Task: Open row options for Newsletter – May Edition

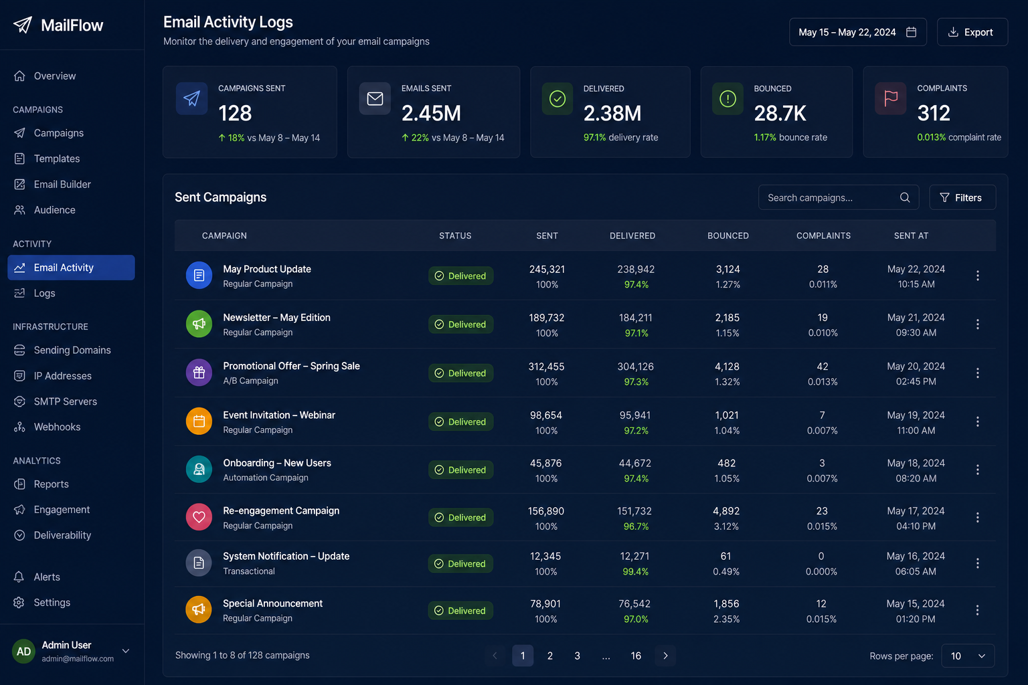Action: pos(978,324)
